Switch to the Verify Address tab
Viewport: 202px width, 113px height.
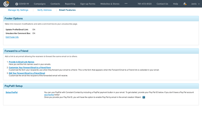44,10
